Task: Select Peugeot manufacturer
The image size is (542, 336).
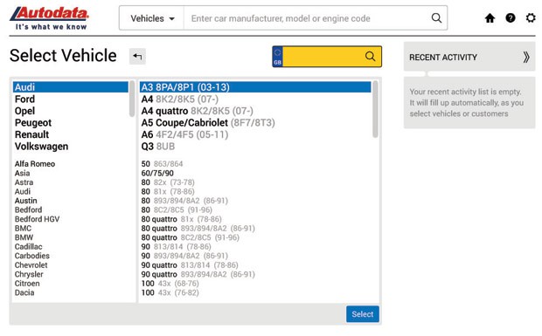Action: point(33,123)
